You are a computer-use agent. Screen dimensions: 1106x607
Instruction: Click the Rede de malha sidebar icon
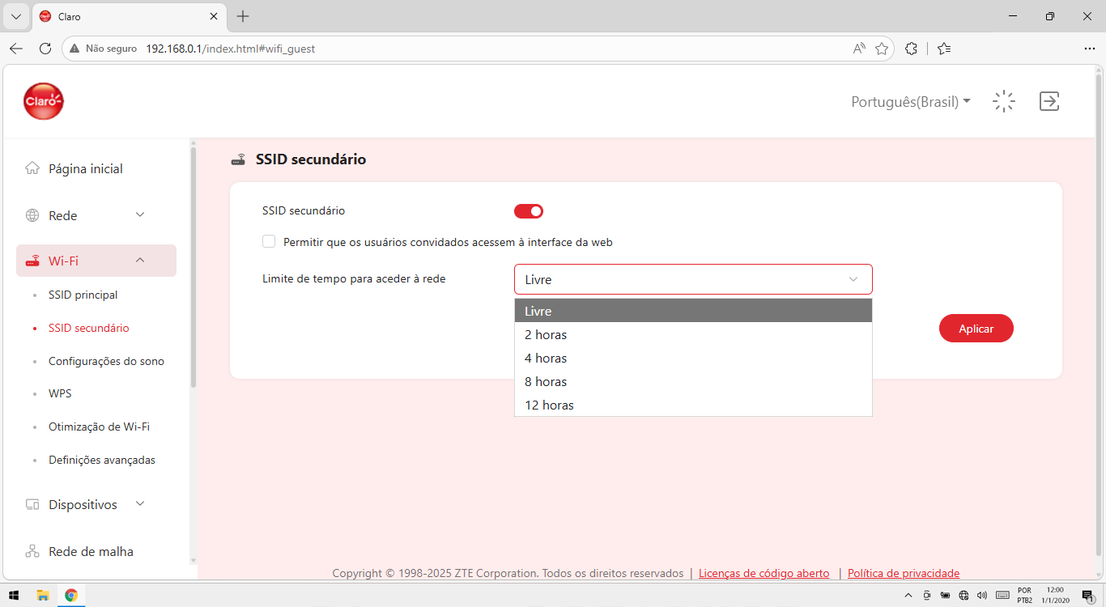point(32,551)
